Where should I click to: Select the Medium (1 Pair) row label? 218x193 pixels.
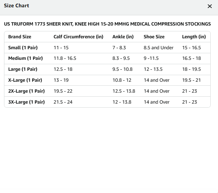point(26,58)
